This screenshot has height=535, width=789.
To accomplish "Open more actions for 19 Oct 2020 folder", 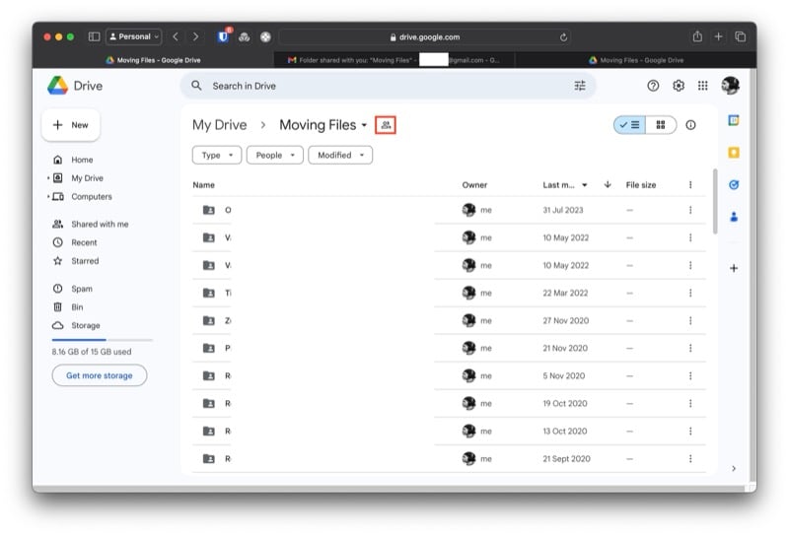I will tap(690, 404).
